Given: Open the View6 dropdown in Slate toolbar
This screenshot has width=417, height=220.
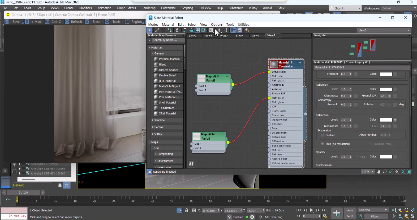Looking at the screenshot, I should point(384,30).
